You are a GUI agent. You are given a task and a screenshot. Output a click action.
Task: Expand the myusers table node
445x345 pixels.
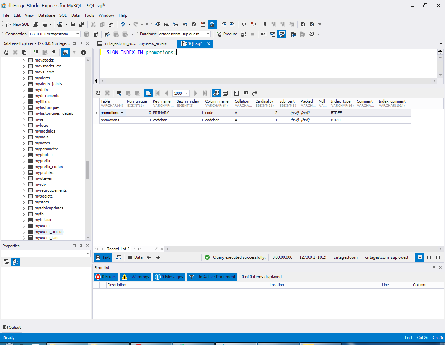(x=24, y=226)
